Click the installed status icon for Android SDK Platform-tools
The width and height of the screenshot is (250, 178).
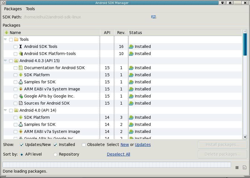pyautogui.click(x=131, y=54)
